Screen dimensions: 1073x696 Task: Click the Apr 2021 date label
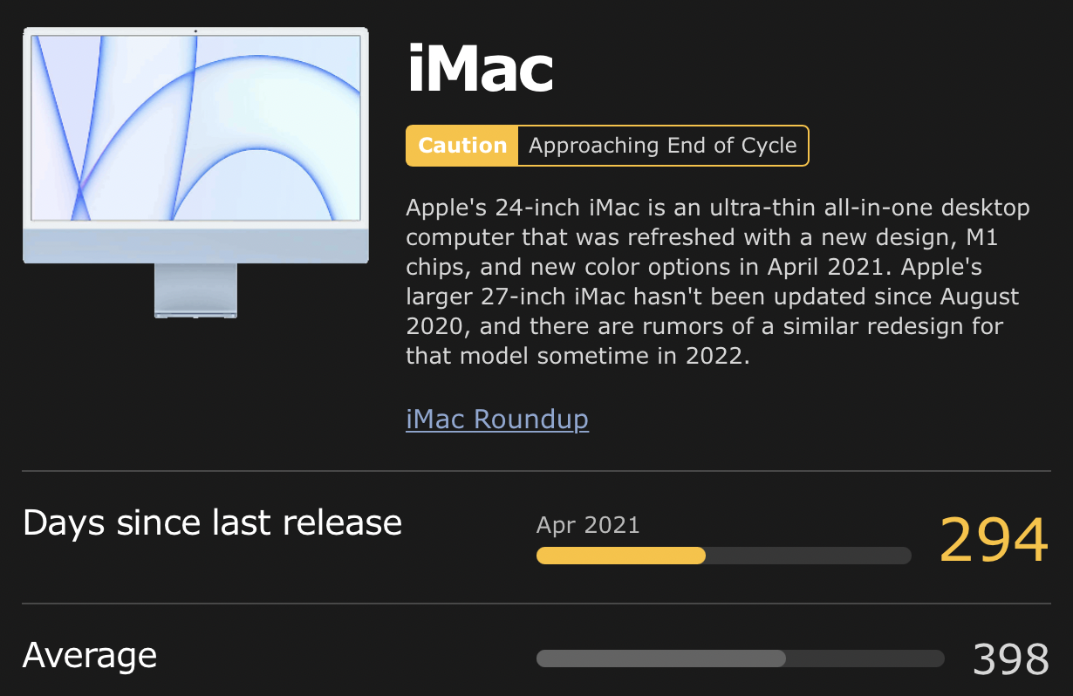tap(588, 525)
